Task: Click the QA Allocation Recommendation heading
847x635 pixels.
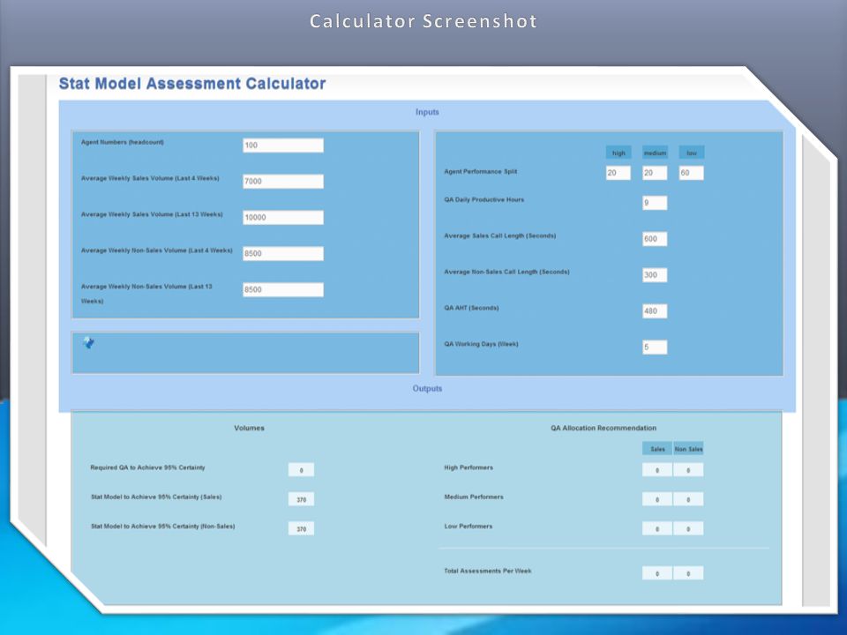Action: click(603, 428)
